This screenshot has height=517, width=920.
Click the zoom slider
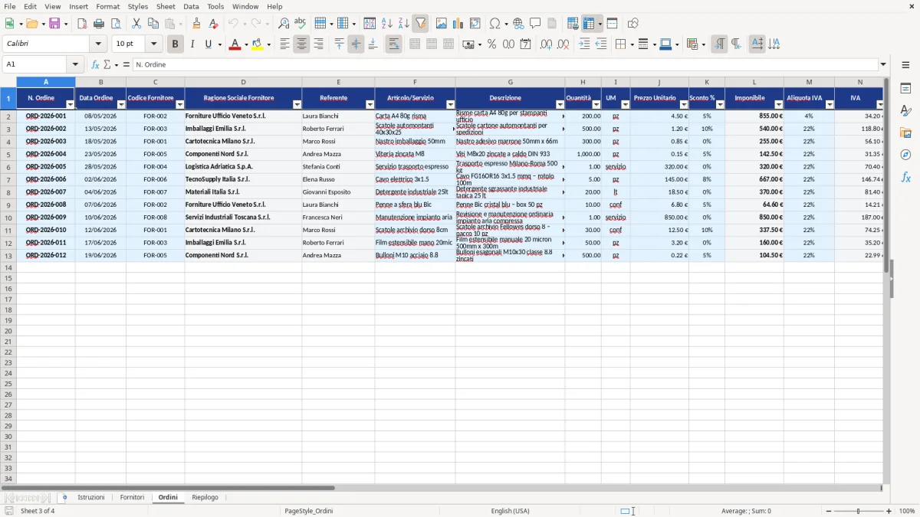858,511
